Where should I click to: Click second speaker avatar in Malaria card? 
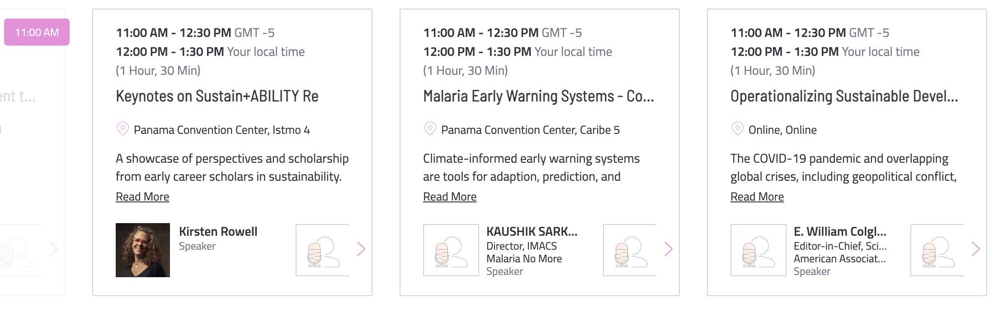pos(630,250)
